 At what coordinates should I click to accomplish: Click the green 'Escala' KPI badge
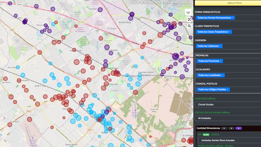pyautogui.click(x=206, y=135)
